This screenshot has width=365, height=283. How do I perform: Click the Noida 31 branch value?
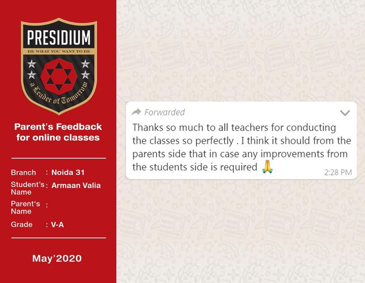(68, 172)
